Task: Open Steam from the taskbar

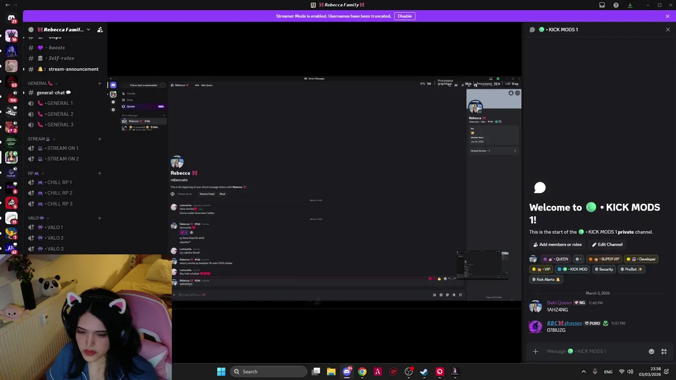Action: tap(424, 372)
